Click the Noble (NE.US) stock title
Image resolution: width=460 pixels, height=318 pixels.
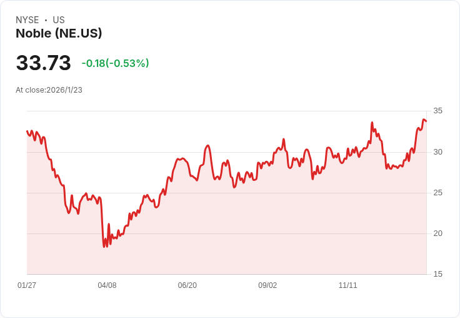coord(59,33)
